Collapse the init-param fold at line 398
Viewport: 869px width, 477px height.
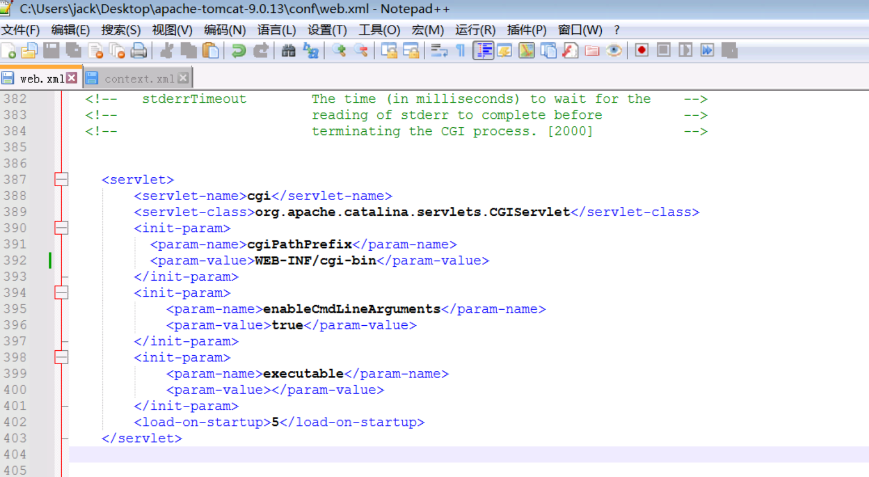click(x=62, y=357)
